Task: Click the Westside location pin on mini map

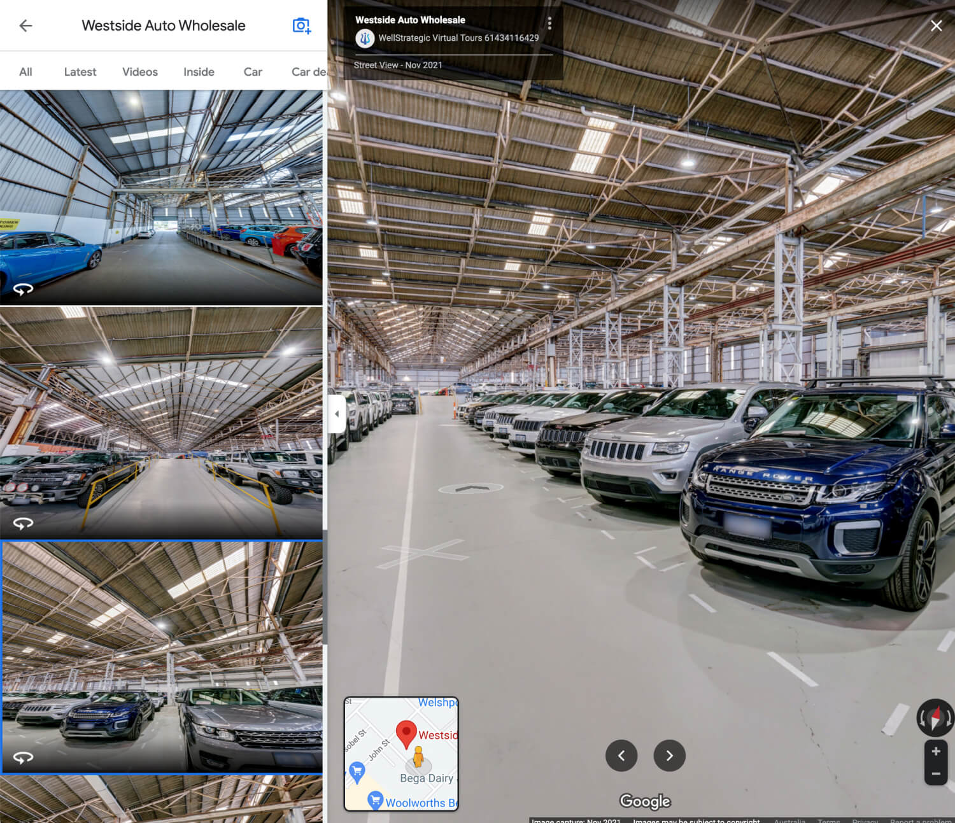Action: click(x=407, y=731)
